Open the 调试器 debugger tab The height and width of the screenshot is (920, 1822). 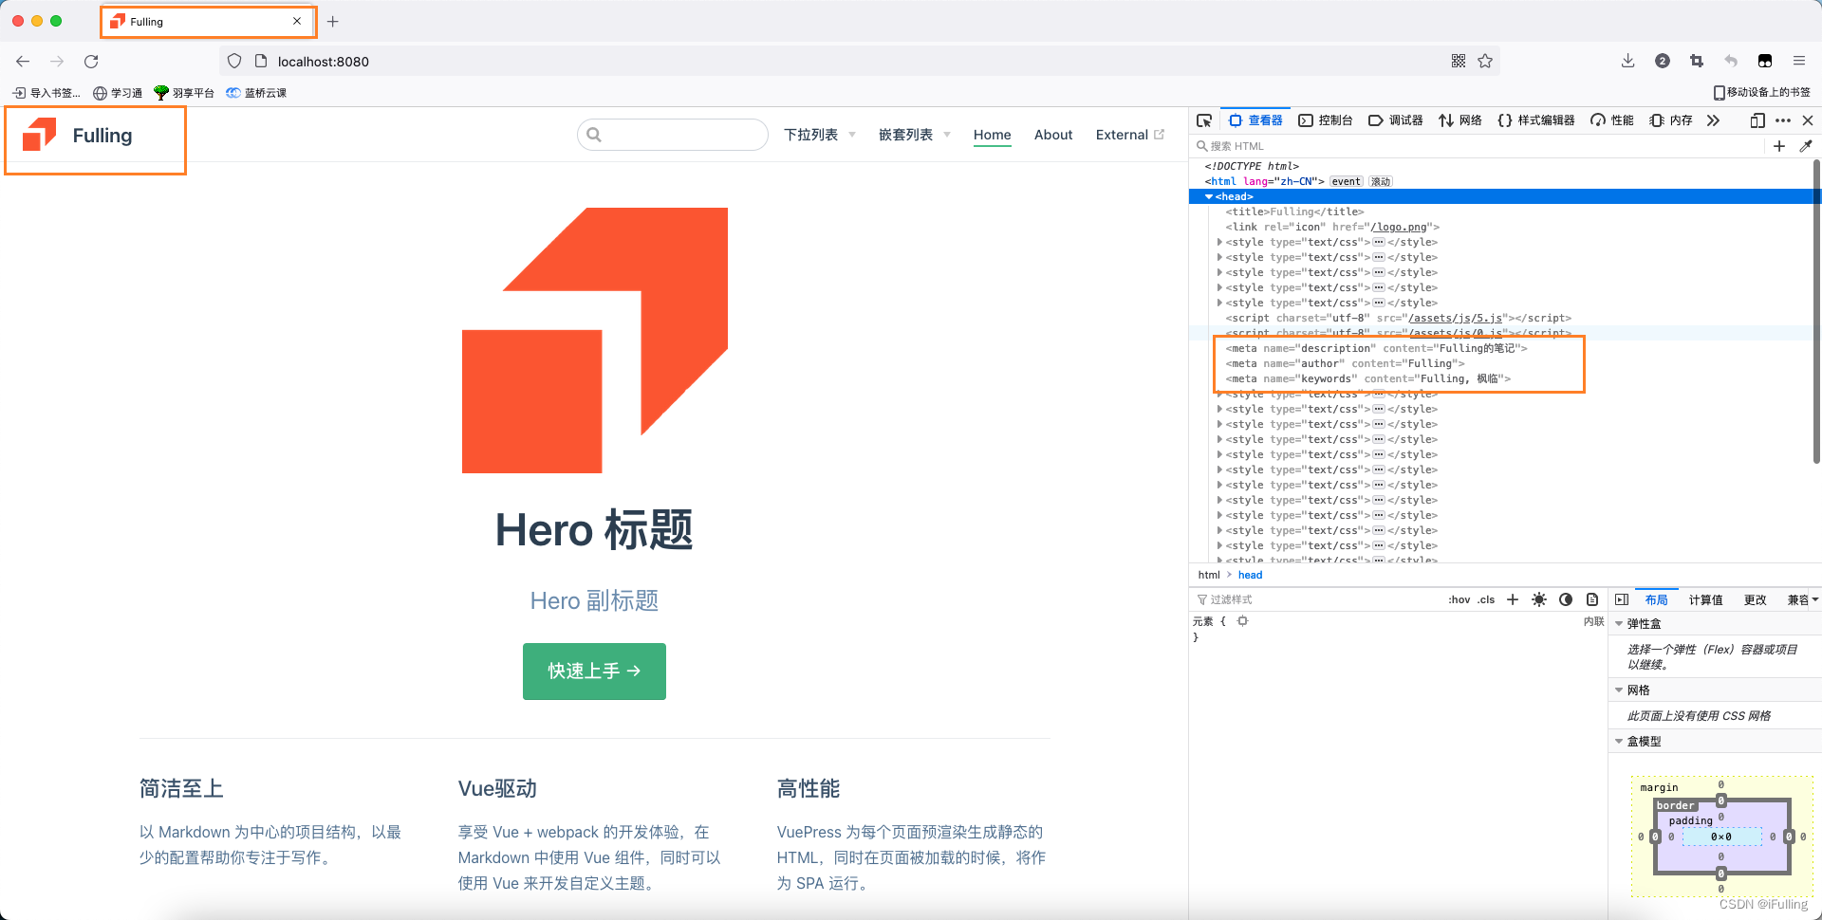(x=1396, y=120)
